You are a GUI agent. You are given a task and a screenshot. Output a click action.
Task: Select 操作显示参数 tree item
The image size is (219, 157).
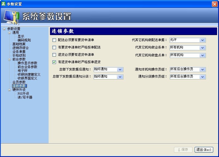coord(27,63)
